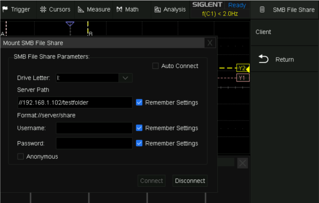This screenshot has height=203, width=319.
Task: Click the Client menu option
Action: [263, 32]
